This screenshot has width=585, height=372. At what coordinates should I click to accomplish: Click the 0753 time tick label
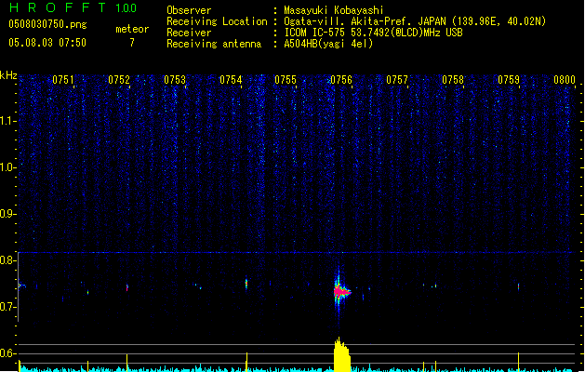click(175, 81)
